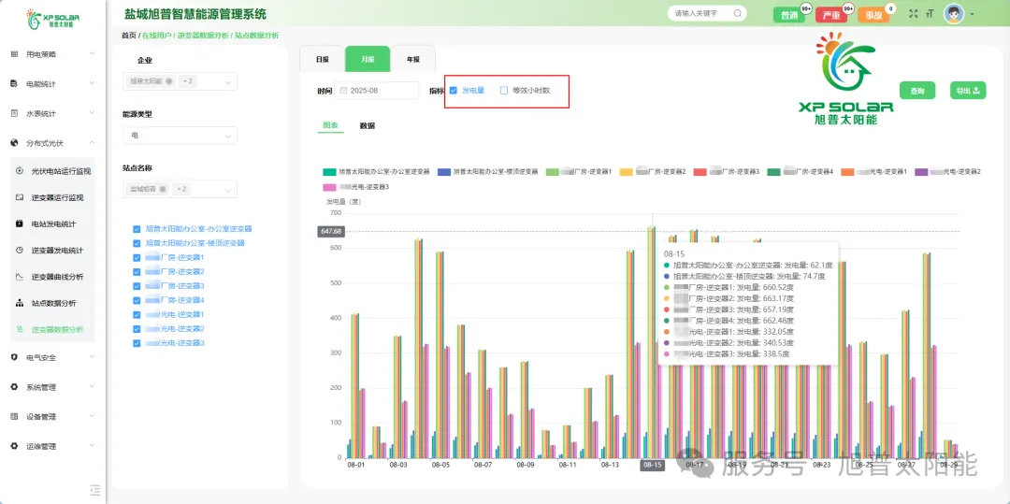Collapse the sidebar using bottom icon

[x=94, y=489]
